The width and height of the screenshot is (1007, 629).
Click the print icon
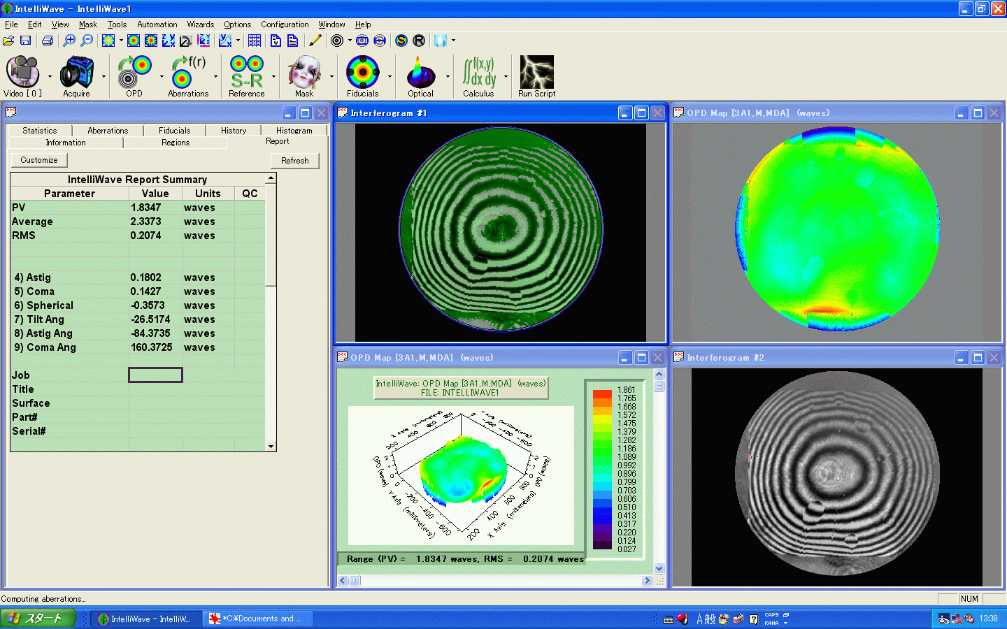(48, 41)
